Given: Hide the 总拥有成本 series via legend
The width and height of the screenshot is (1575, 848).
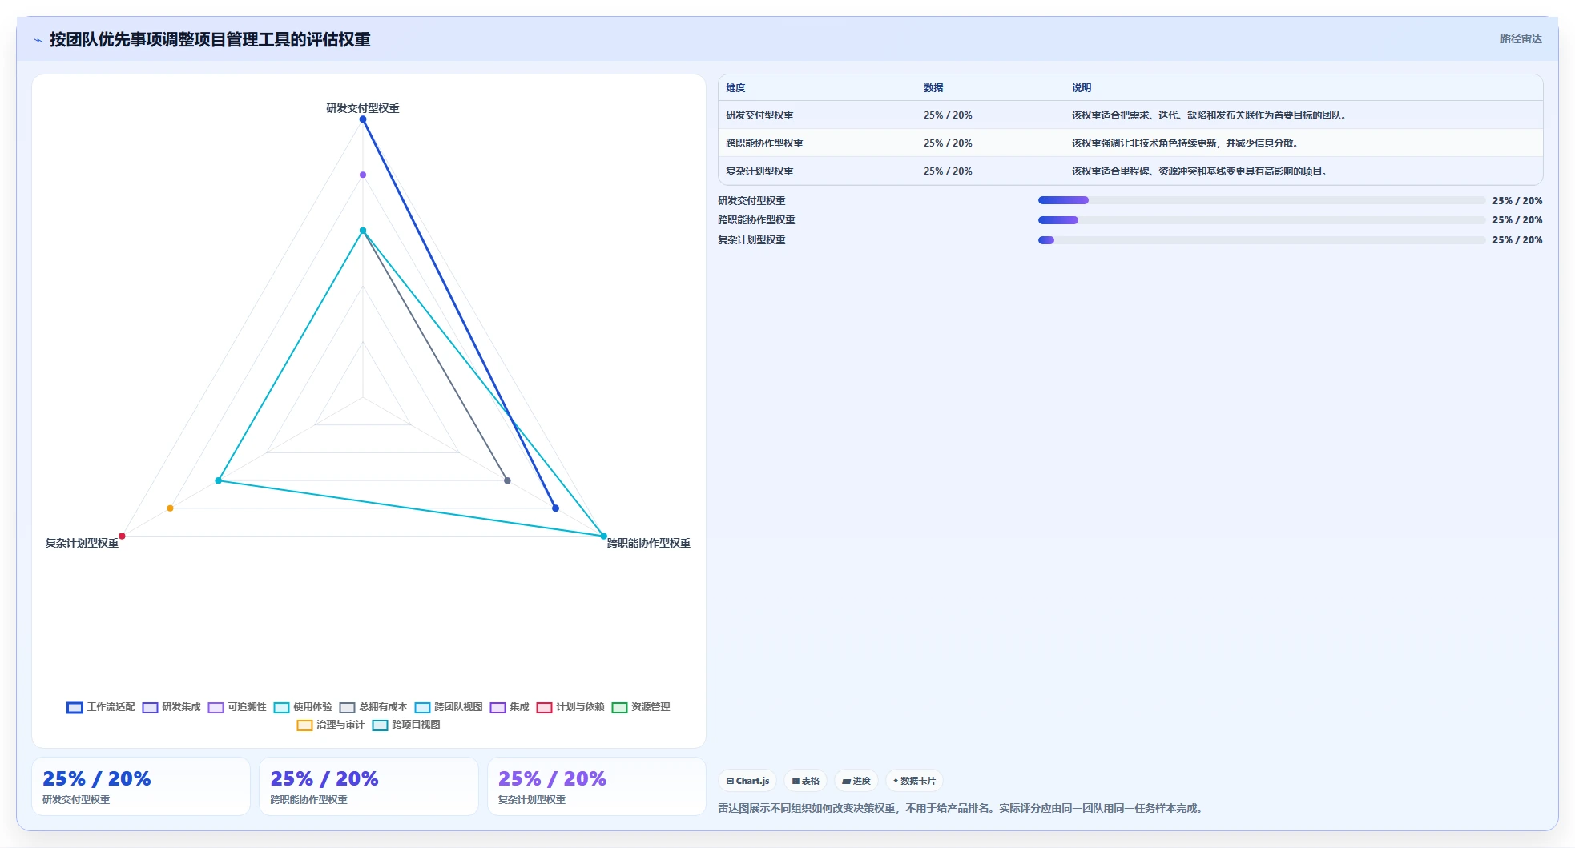Looking at the screenshot, I should (373, 707).
